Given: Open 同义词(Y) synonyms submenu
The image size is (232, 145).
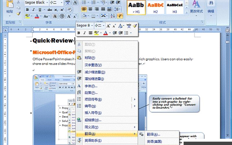Looking at the screenshot, I should click(107, 127).
